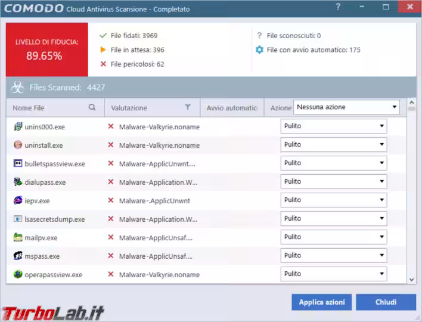Click the mailpv.exe file icon
Screen dimensions: 422x322
click(18, 237)
